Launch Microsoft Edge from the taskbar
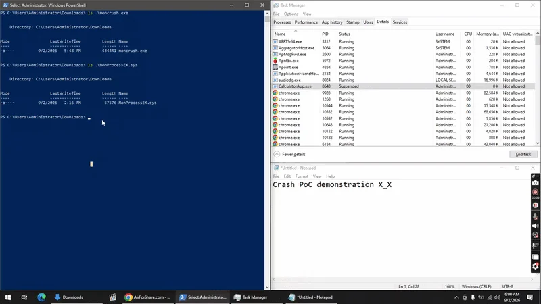This screenshot has width=541, height=304. (41, 297)
